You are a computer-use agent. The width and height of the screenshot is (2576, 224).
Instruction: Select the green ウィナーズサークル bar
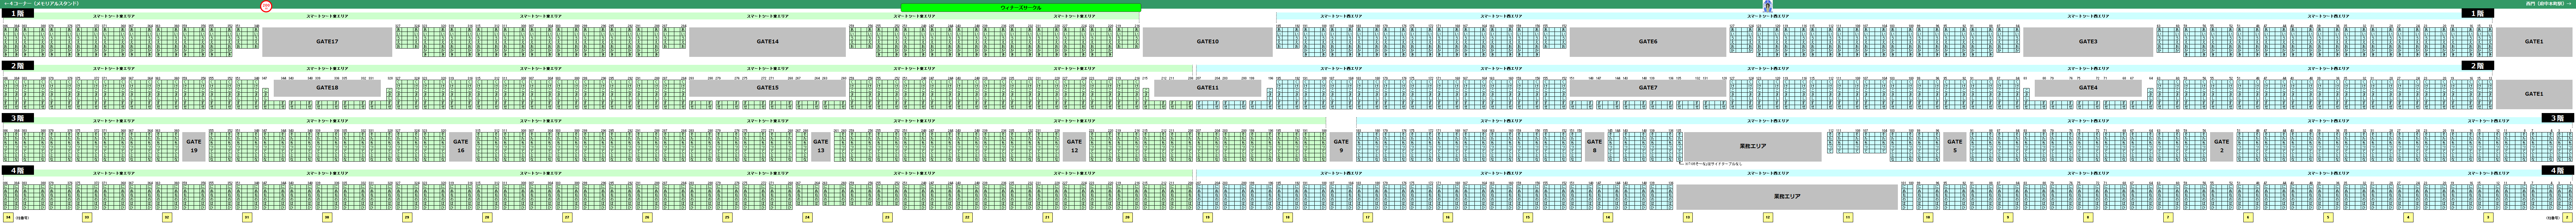coord(1021,8)
